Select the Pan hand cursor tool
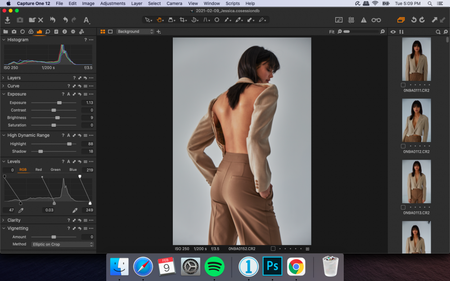450x281 pixels. pos(159,20)
